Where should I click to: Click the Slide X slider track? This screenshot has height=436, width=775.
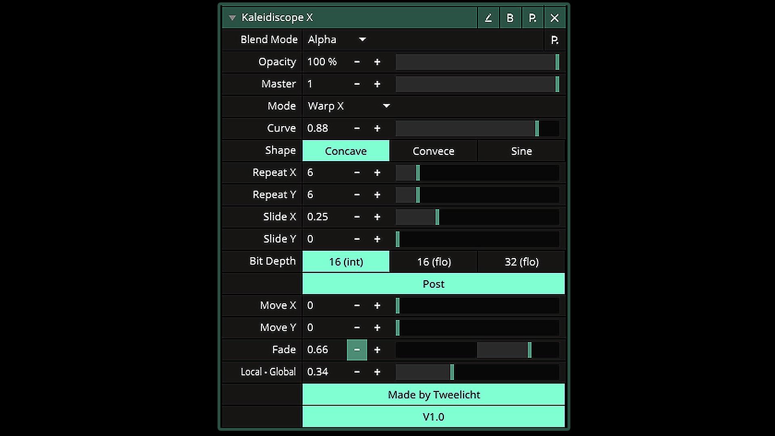pos(477,217)
